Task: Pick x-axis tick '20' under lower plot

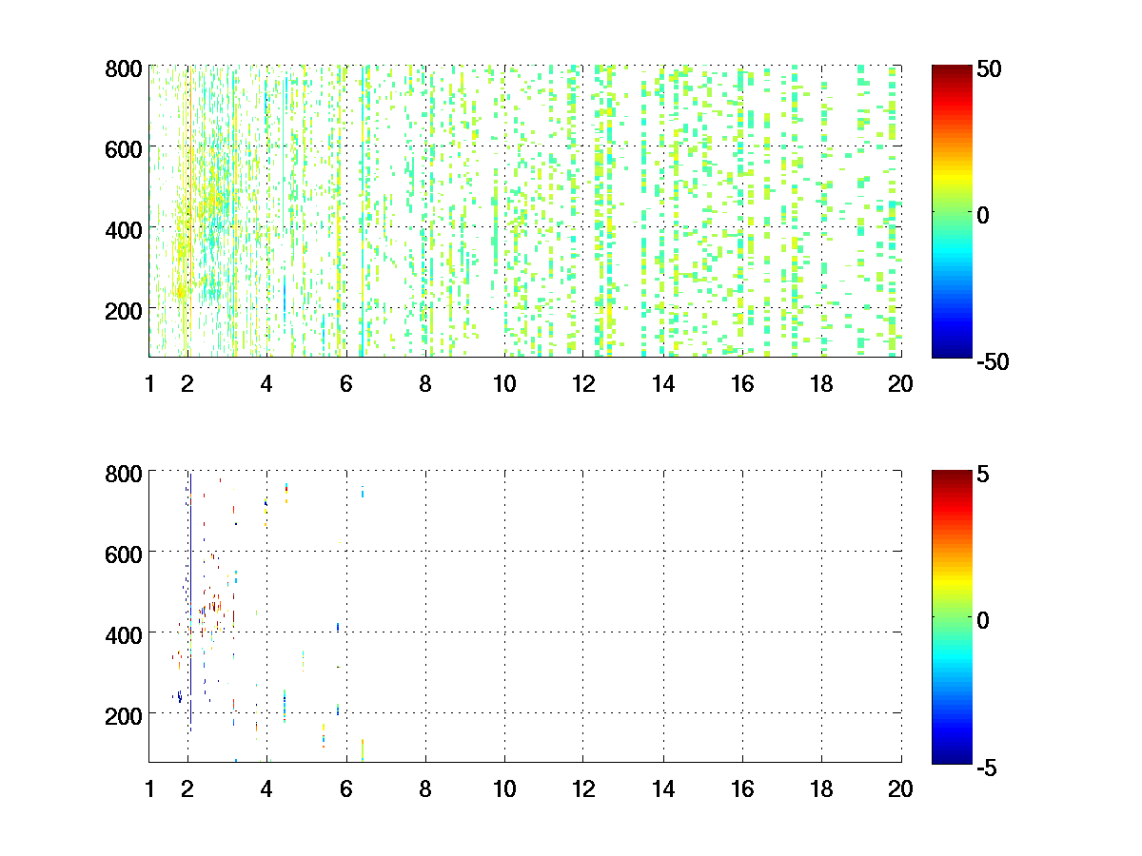Action: pyautogui.click(x=900, y=788)
